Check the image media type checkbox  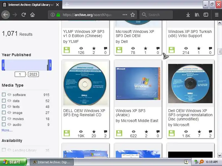(x=4, y=113)
